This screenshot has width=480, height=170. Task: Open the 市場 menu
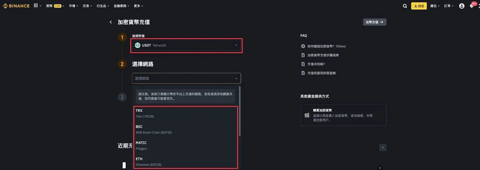click(73, 6)
